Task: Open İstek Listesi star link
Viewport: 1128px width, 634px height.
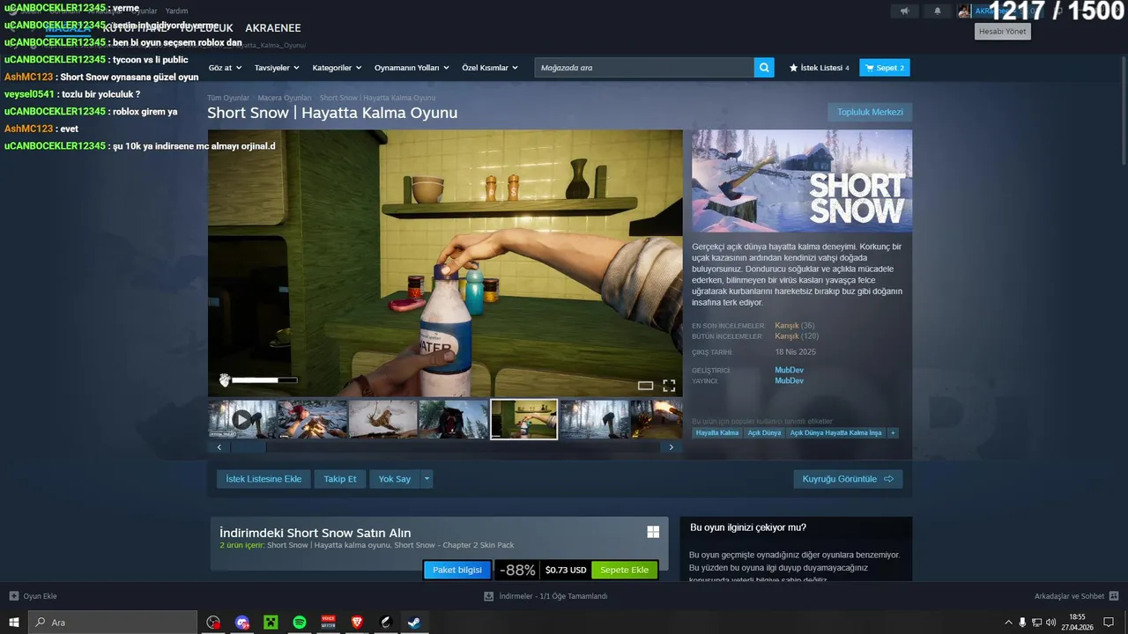Action: point(820,68)
